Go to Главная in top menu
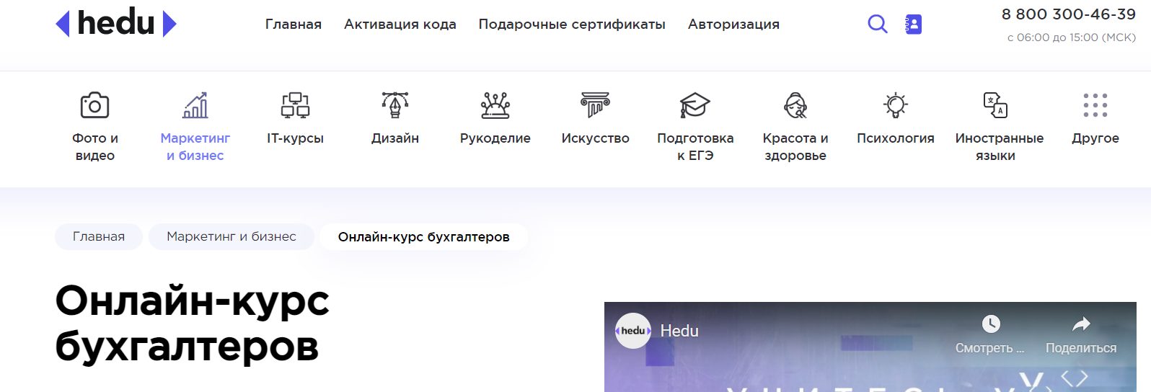The width and height of the screenshot is (1151, 392). [294, 24]
